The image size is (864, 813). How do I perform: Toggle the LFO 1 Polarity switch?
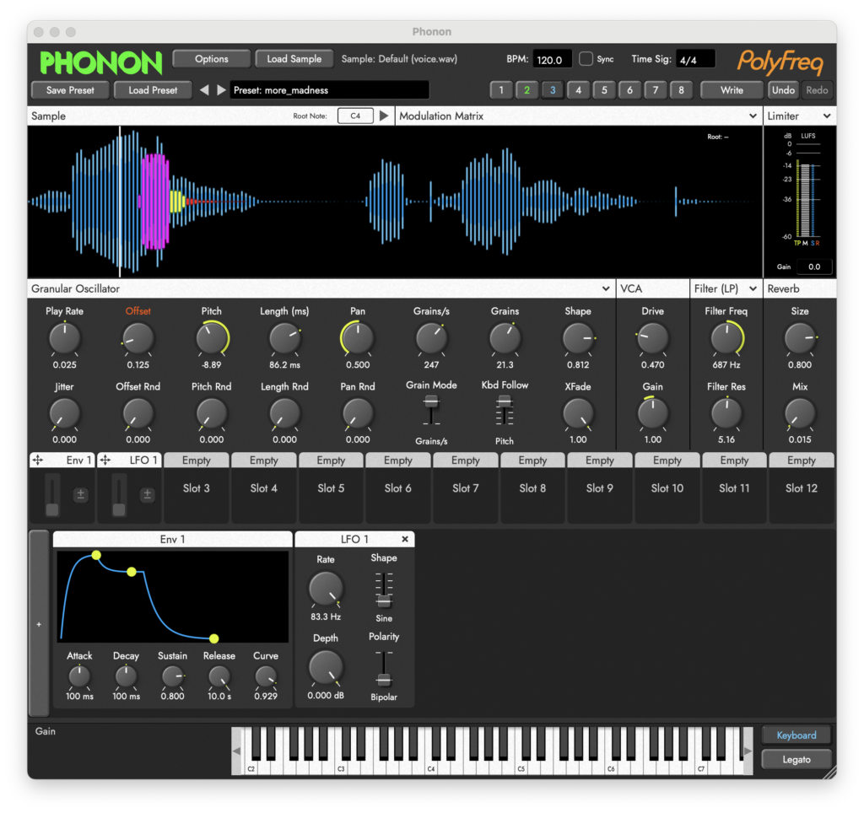coord(384,668)
